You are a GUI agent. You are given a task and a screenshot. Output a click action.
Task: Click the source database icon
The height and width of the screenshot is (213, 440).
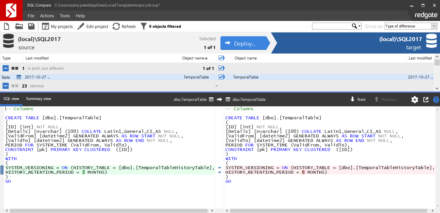click(x=8, y=41)
